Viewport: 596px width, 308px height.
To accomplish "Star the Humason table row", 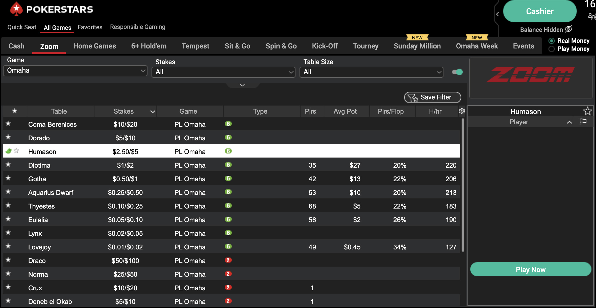I will coord(16,151).
